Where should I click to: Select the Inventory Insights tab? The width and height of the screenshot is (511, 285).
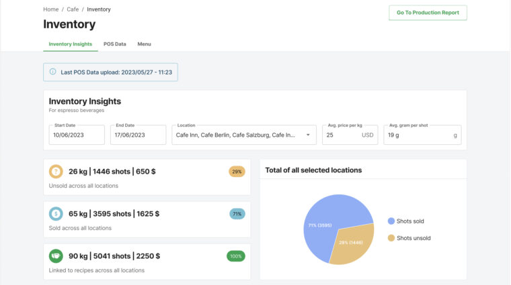click(x=70, y=44)
